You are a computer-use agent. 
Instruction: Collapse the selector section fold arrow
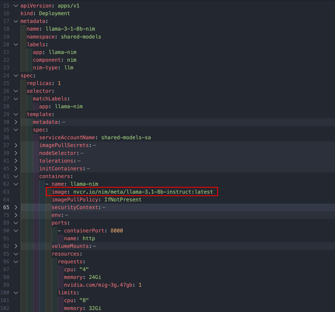16,91
